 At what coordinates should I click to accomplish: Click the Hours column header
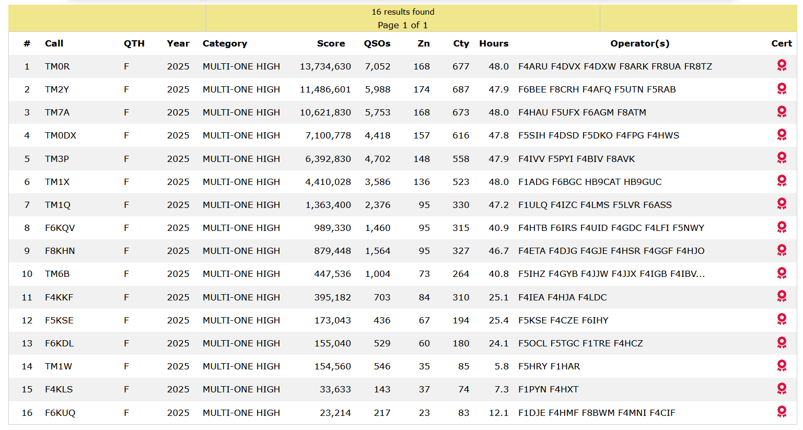[x=493, y=43]
